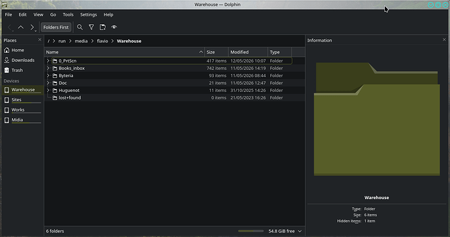Open the filter funnel icon

(91, 27)
